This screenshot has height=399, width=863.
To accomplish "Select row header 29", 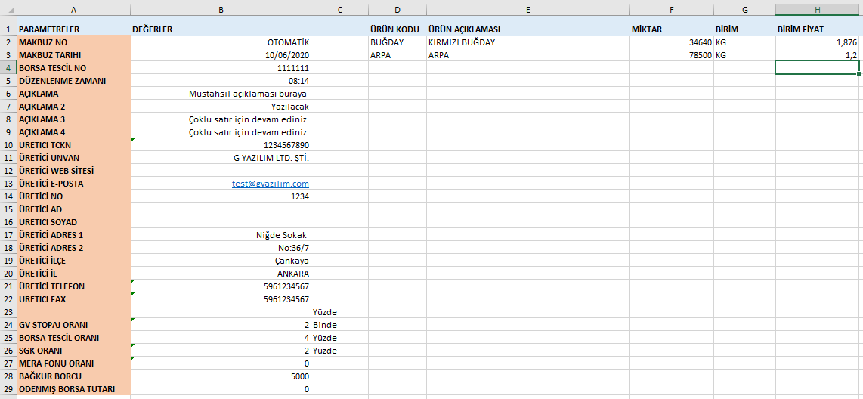I will pyautogui.click(x=8, y=389).
